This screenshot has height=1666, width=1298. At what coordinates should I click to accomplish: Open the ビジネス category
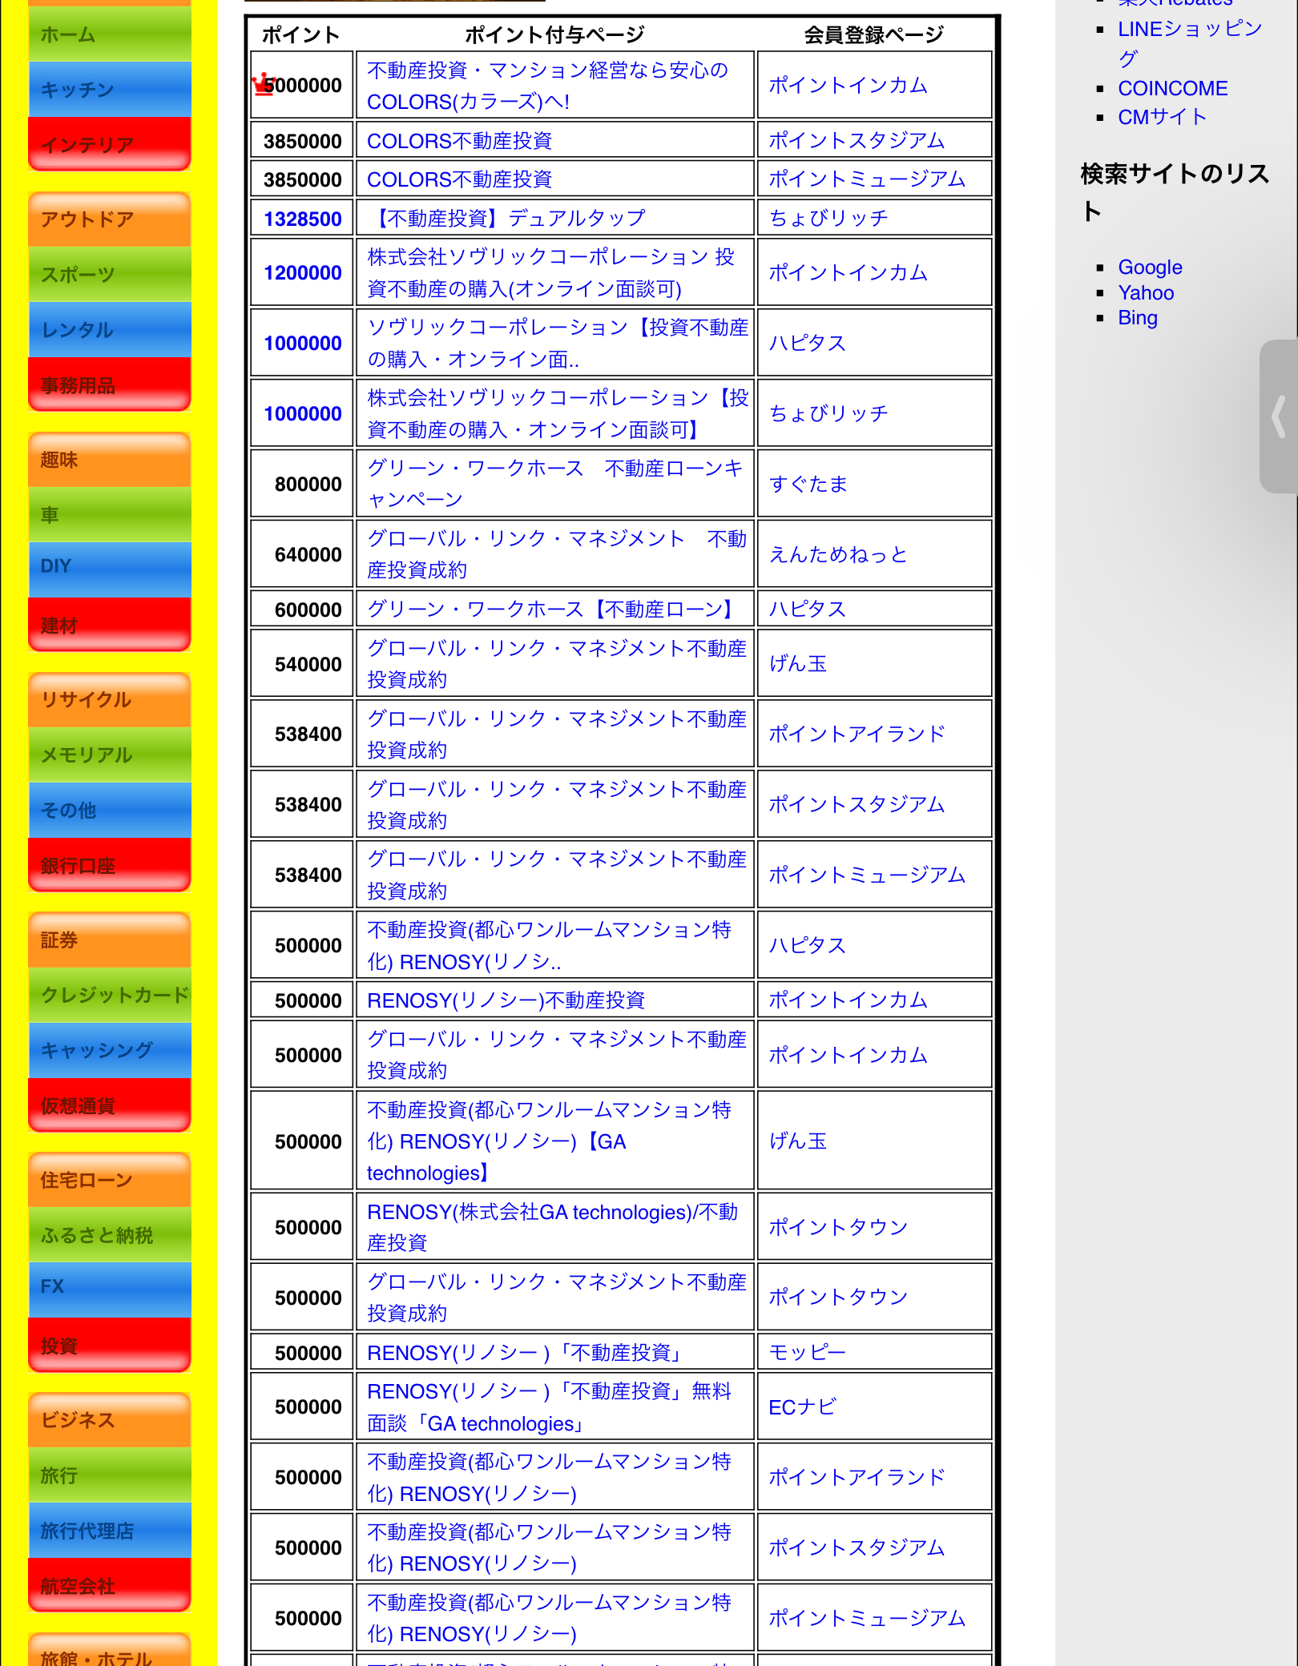point(110,1421)
